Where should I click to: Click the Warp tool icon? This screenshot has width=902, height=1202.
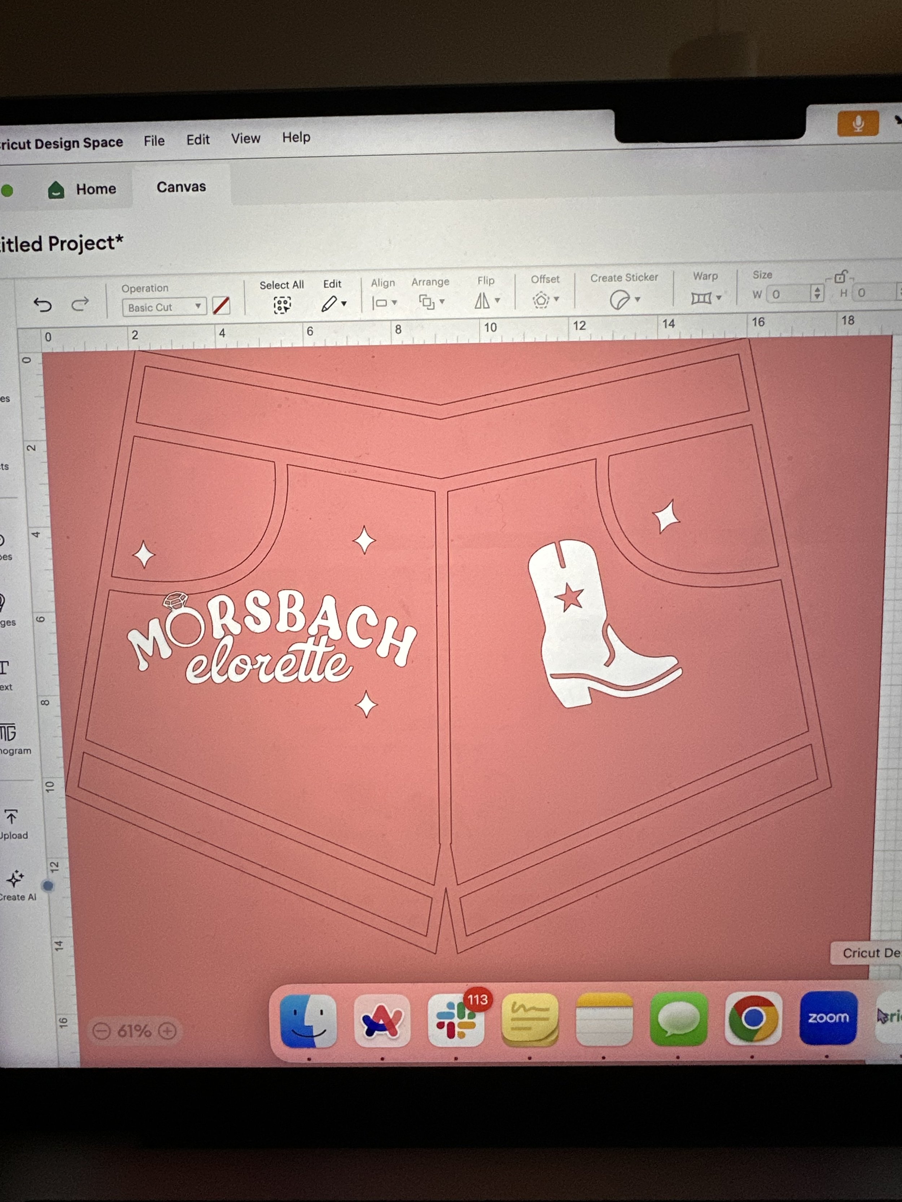pos(701,298)
